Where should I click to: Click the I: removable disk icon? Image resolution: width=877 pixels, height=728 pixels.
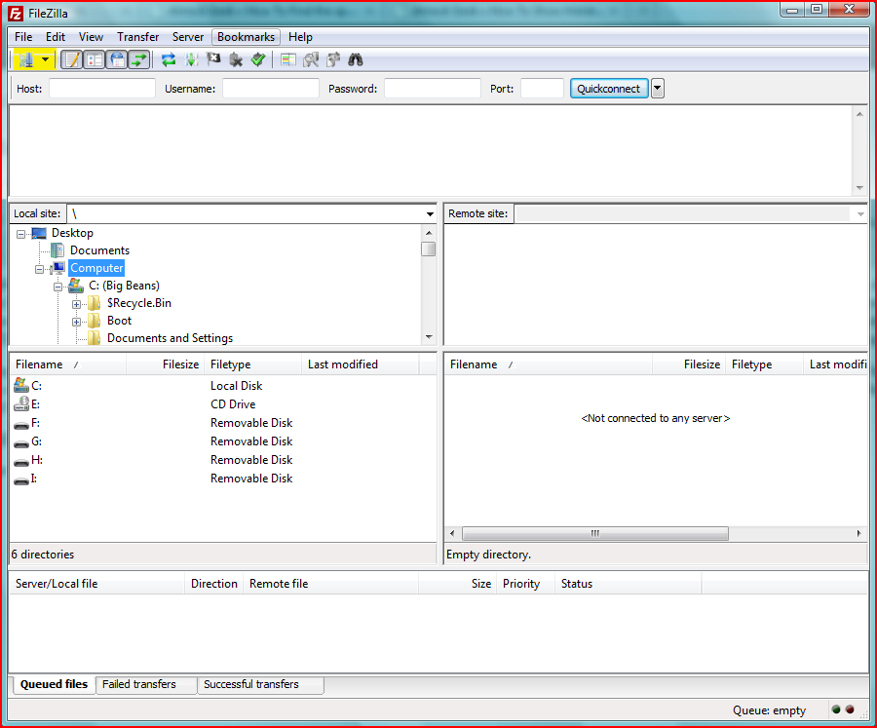21,480
